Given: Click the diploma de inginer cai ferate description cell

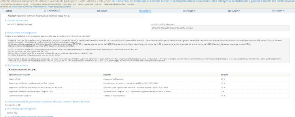Looking at the screenshot, I should coord(137,92).
